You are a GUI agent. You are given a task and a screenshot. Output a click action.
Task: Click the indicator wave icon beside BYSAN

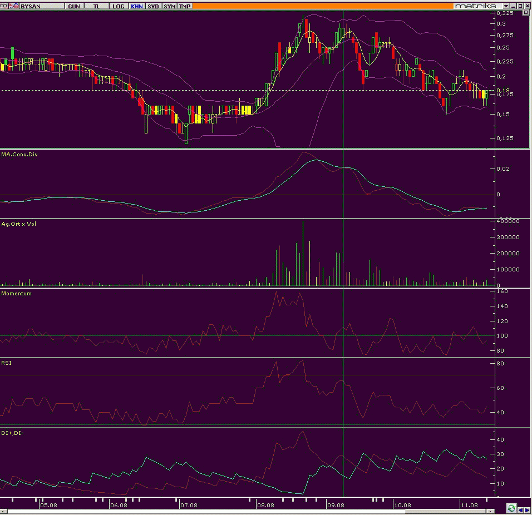(14, 6)
